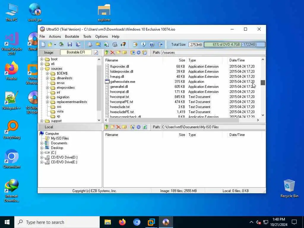Click the Add Files toolbar icon
Viewport: 304px width, 228px height.
(x=135, y=45)
